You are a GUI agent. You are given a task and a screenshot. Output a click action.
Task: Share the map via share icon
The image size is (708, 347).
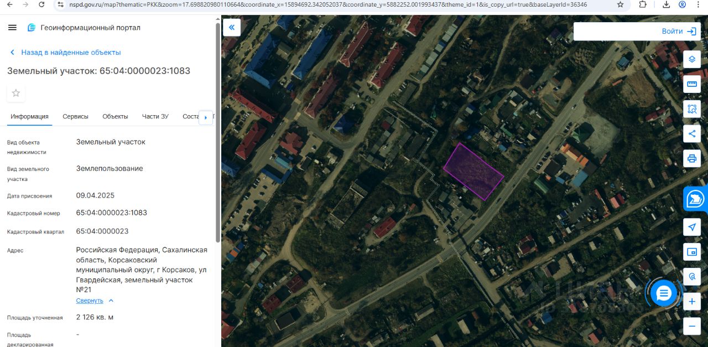coord(692,133)
